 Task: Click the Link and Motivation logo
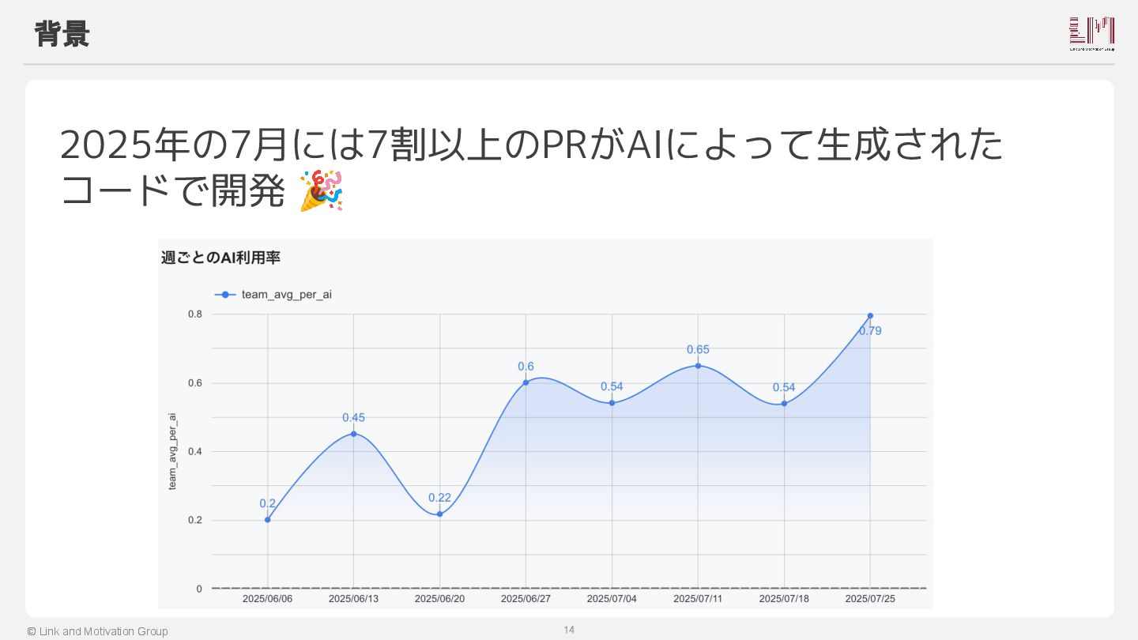tap(1091, 34)
